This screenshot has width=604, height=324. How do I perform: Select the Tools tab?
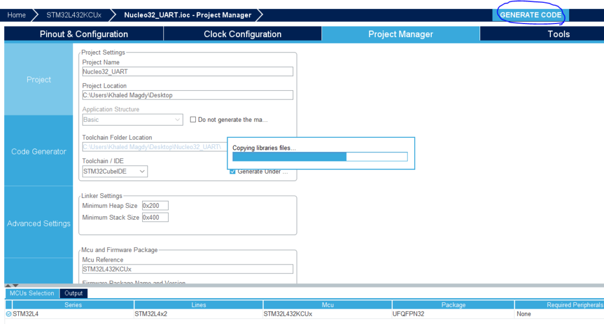pyautogui.click(x=558, y=34)
